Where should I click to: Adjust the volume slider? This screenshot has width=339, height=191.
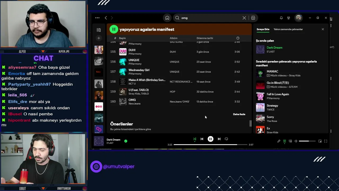[307, 141]
